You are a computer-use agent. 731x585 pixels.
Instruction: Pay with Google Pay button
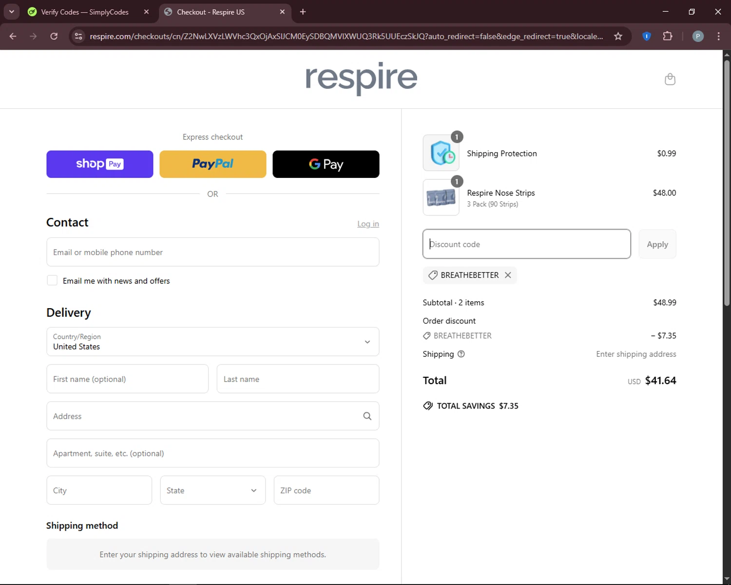coord(326,164)
